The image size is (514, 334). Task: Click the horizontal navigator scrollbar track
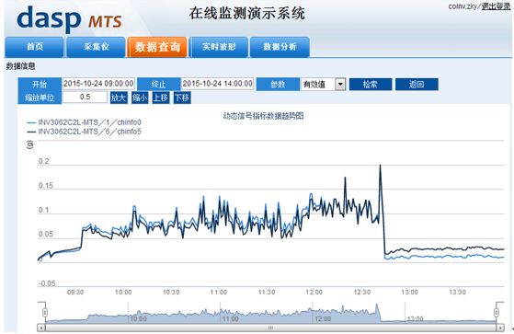coord(270,328)
